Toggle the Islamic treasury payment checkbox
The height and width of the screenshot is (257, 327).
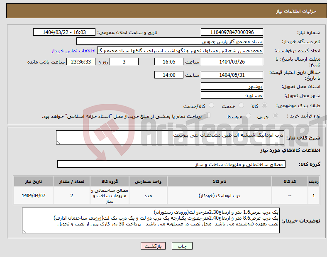pos(207,115)
